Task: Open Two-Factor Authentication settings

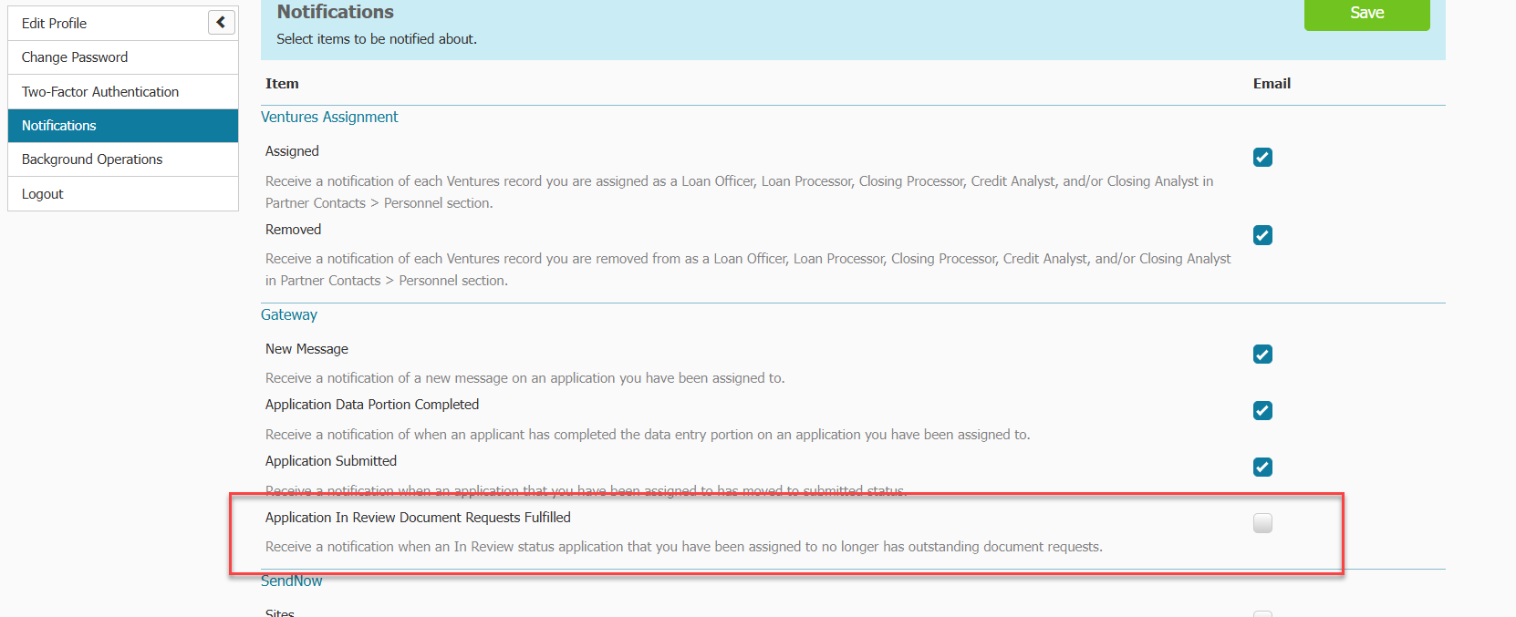Action: [100, 92]
